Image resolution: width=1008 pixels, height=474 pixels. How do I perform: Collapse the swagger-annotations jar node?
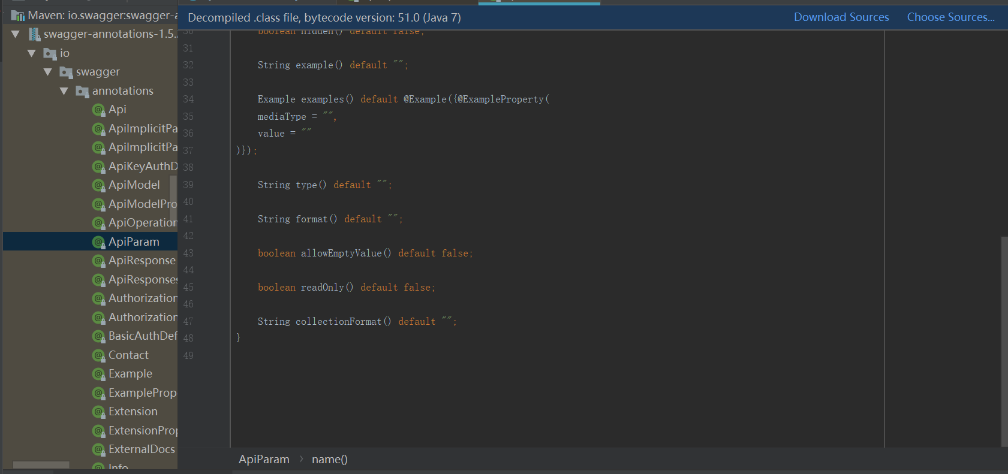click(x=16, y=34)
